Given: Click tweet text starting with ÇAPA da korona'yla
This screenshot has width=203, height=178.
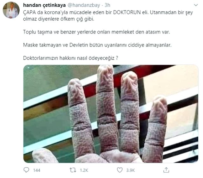Looking at the screenshot, I should (x=108, y=13).
